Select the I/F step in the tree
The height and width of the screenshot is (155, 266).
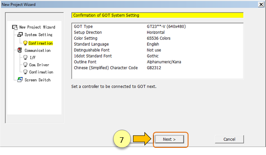click(33, 58)
